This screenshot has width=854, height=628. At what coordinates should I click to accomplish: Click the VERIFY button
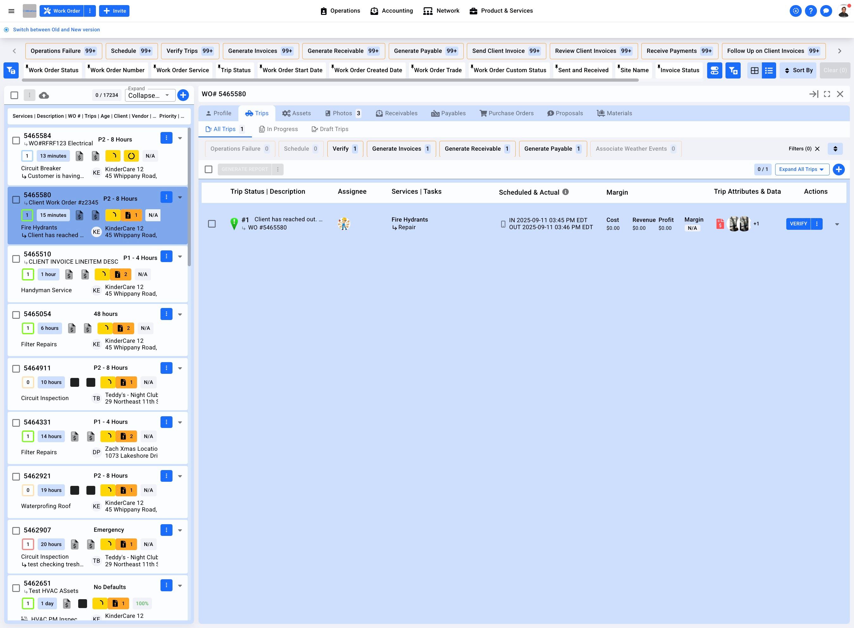click(798, 224)
